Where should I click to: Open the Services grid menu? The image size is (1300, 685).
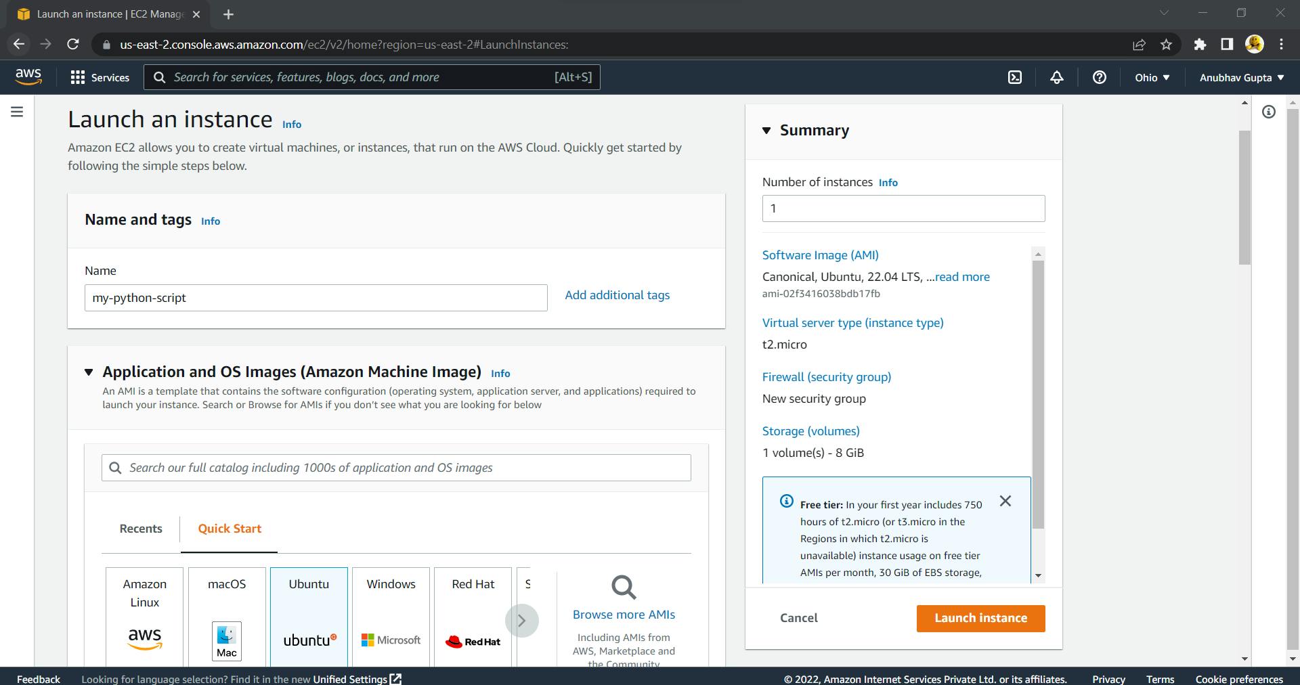point(78,77)
